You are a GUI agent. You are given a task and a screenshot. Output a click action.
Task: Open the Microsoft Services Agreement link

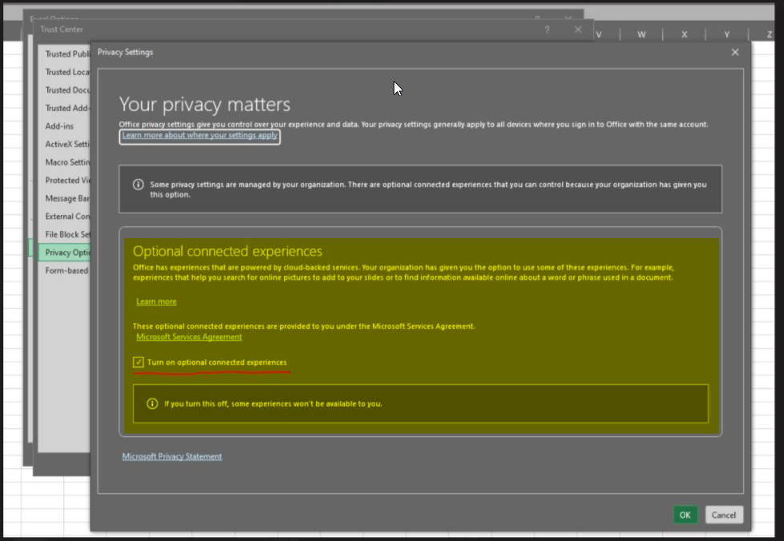189,337
